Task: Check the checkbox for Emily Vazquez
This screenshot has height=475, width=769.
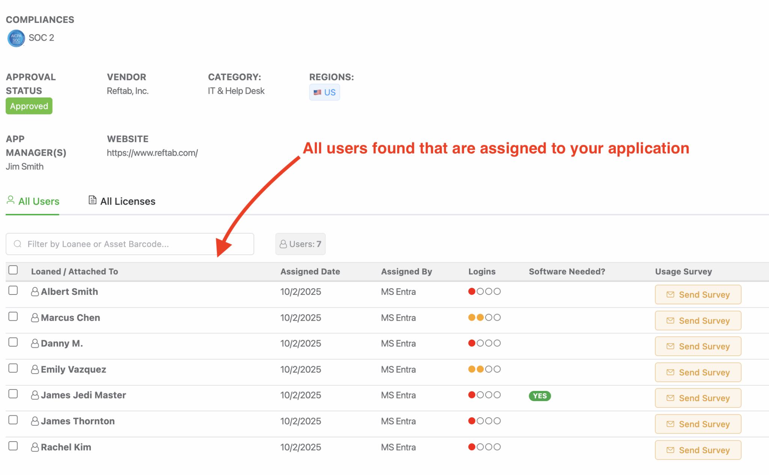Action: (14, 368)
